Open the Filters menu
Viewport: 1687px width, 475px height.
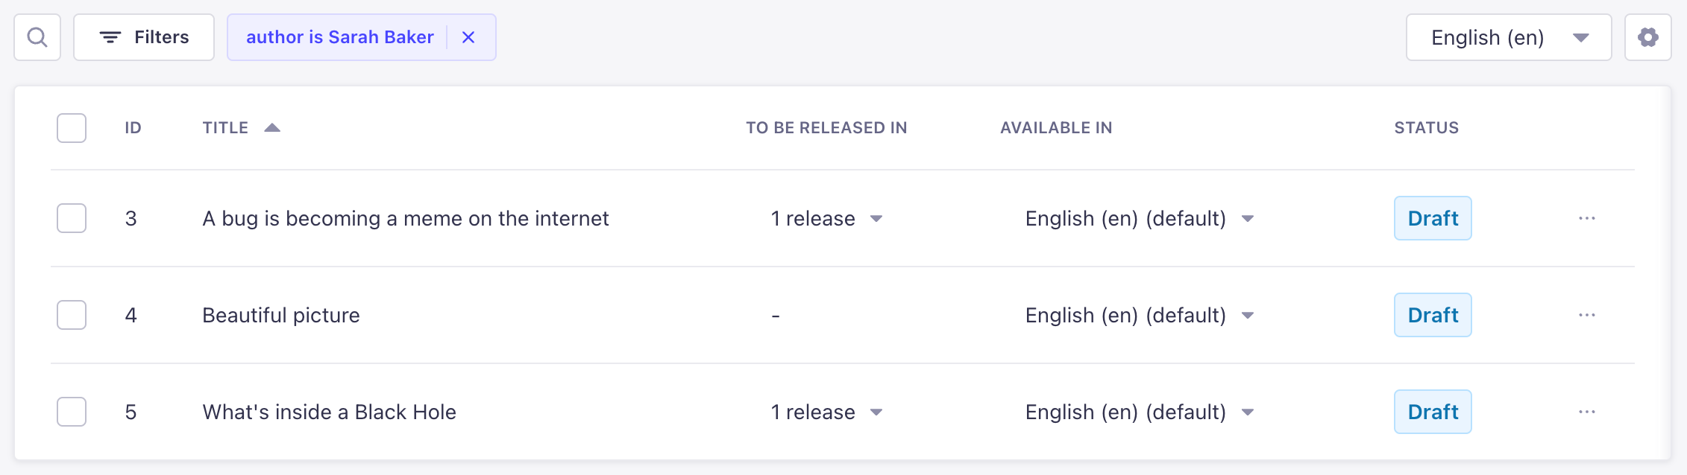(x=144, y=36)
